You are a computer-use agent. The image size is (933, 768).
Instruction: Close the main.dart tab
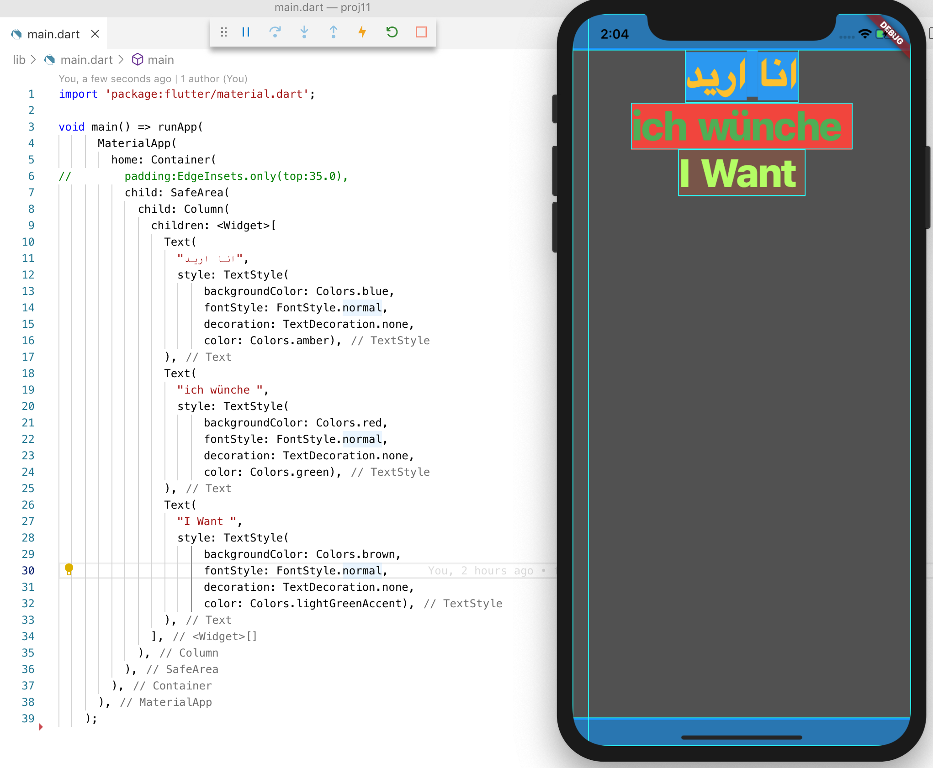[95, 34]
